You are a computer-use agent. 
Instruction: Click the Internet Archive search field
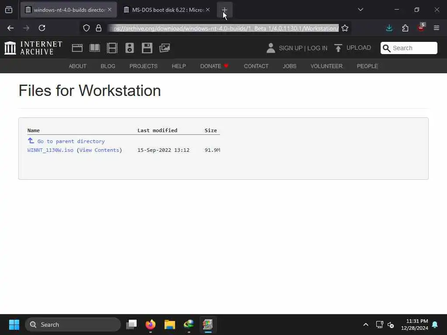[409, 48]
